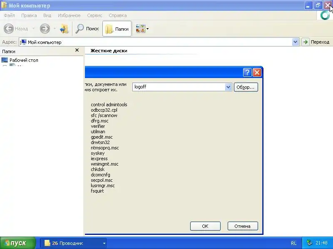This screenshot has width=333, height=249.
Task: Restore down the Мой компьютер window
Action: pos(318,5)
